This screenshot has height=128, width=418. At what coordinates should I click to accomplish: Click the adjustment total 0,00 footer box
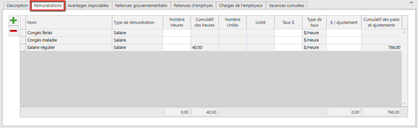(344, 112)
